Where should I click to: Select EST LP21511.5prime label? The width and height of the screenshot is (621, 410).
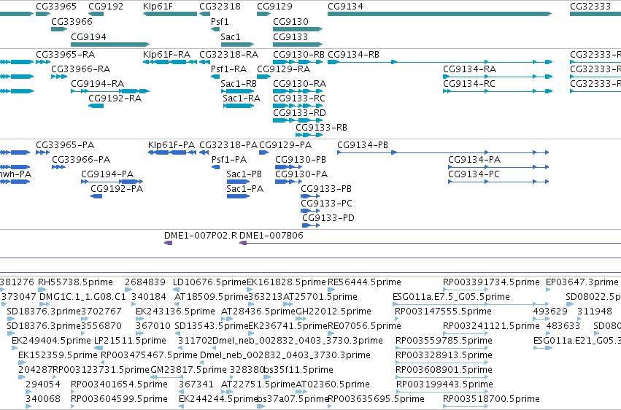(x=131, y=341)
